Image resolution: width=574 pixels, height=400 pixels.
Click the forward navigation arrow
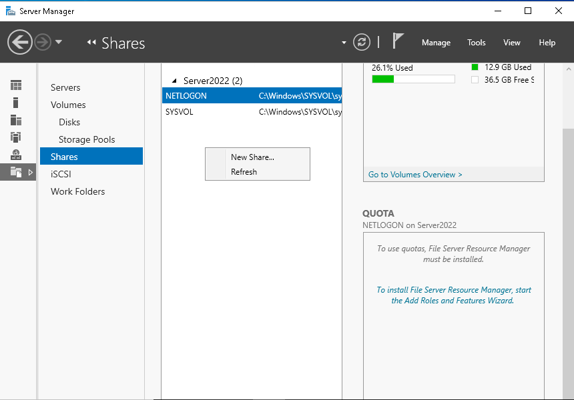43,42
